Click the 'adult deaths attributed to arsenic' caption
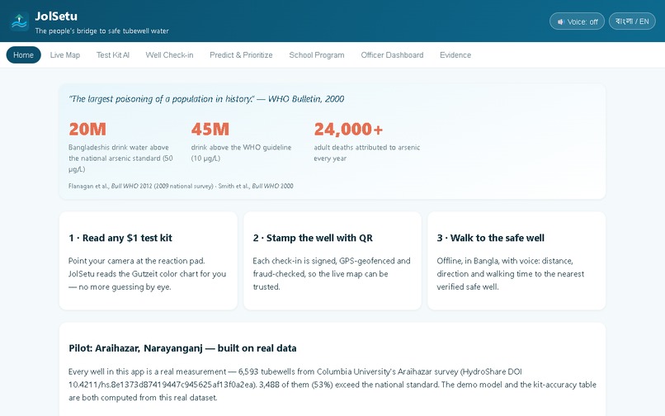Screen dimensions: 665x416 [367, 153]
